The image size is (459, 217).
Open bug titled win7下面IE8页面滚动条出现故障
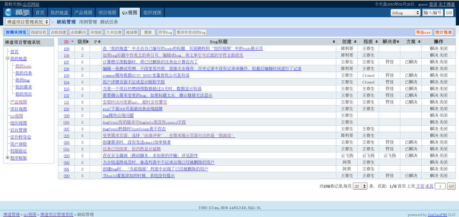133,109
